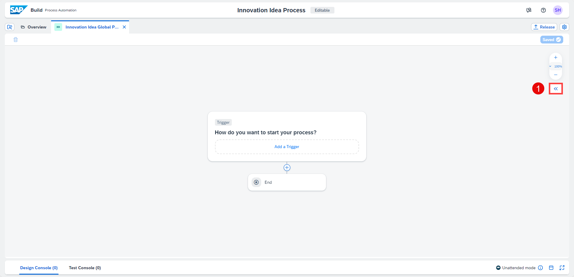Click the Release button

tap(544, 27)
